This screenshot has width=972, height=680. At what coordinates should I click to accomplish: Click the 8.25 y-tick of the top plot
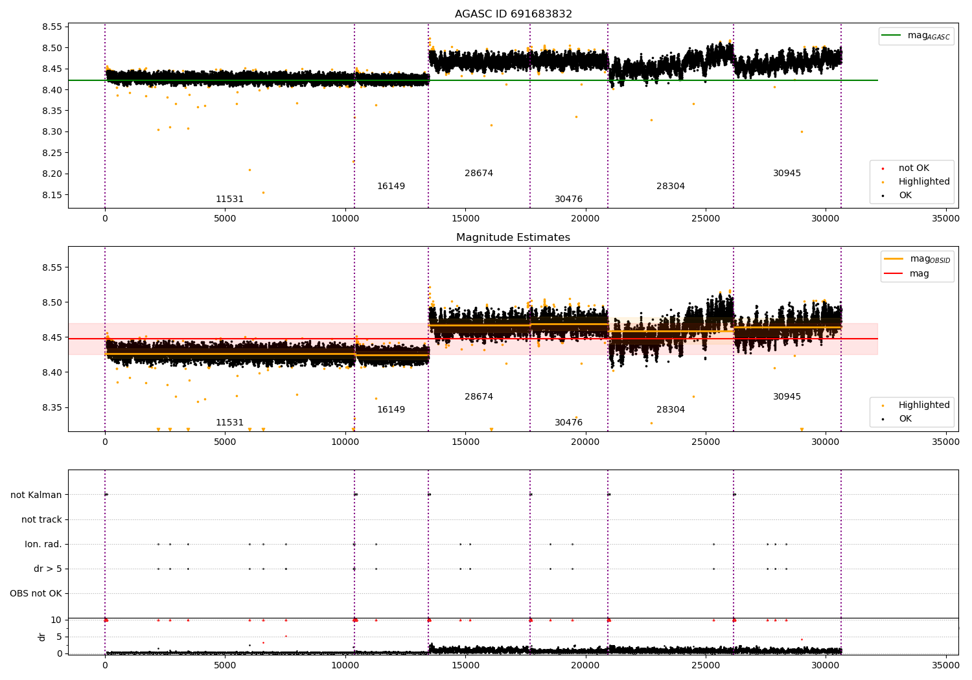(52, 153)
